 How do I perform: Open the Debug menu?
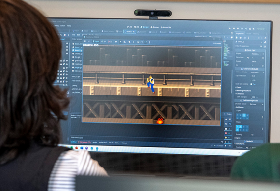click(56, 26)
